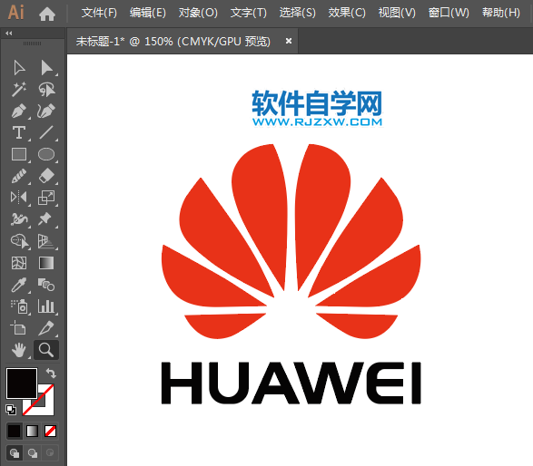The image size is (533, 466).
Task: Reset to default fill and stroke
Action: click(x=11, y=410)
